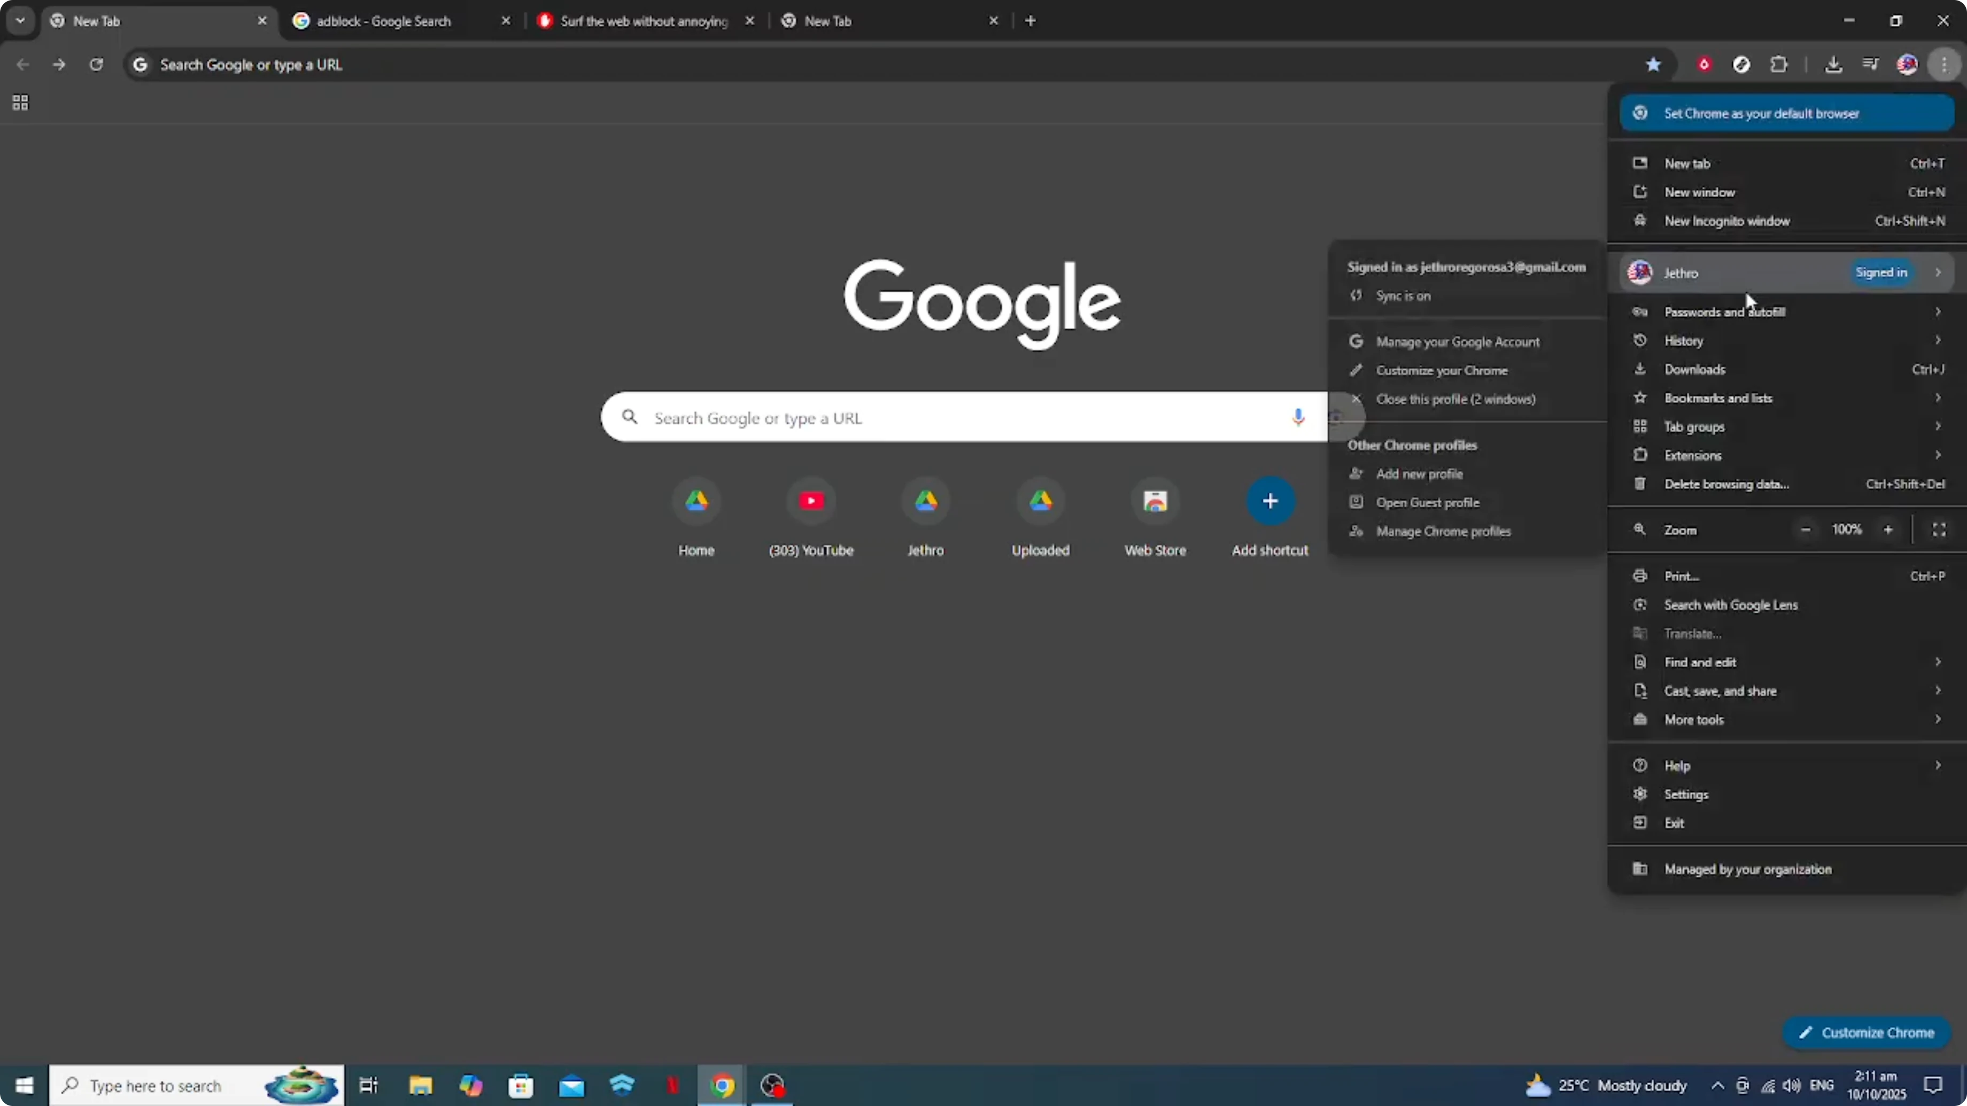Select Settings from the Chrome menu
Viewport: 1967px width, 1106px height.
1686,794
